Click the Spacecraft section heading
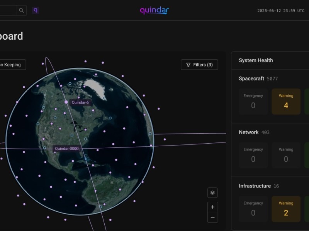The width and height of the screenshot is (309, 231). tap(251, 79)
